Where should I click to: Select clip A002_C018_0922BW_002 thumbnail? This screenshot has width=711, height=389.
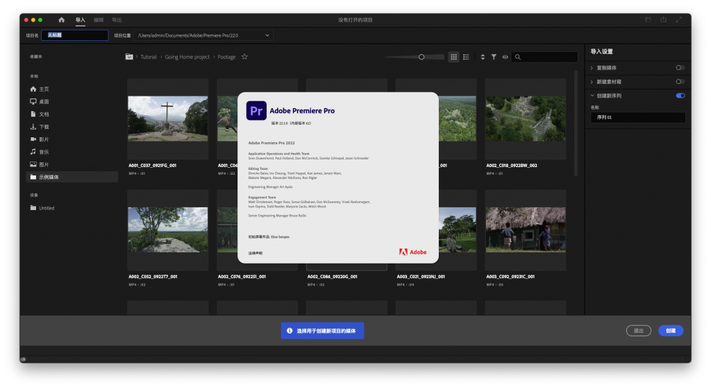click(x=526, y=119)
